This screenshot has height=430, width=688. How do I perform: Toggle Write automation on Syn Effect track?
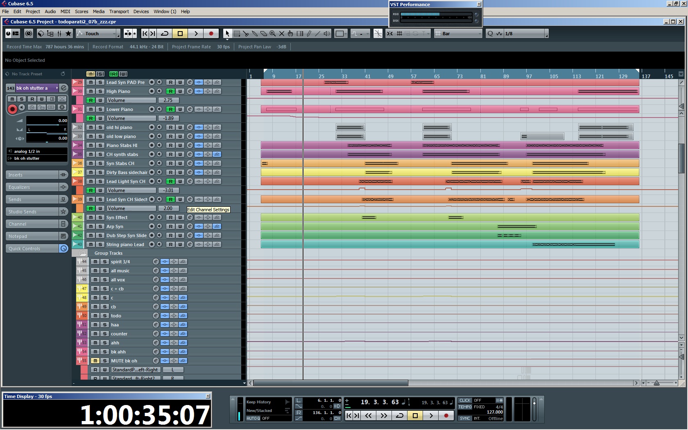pyautogui.click(x=180, y=217)
